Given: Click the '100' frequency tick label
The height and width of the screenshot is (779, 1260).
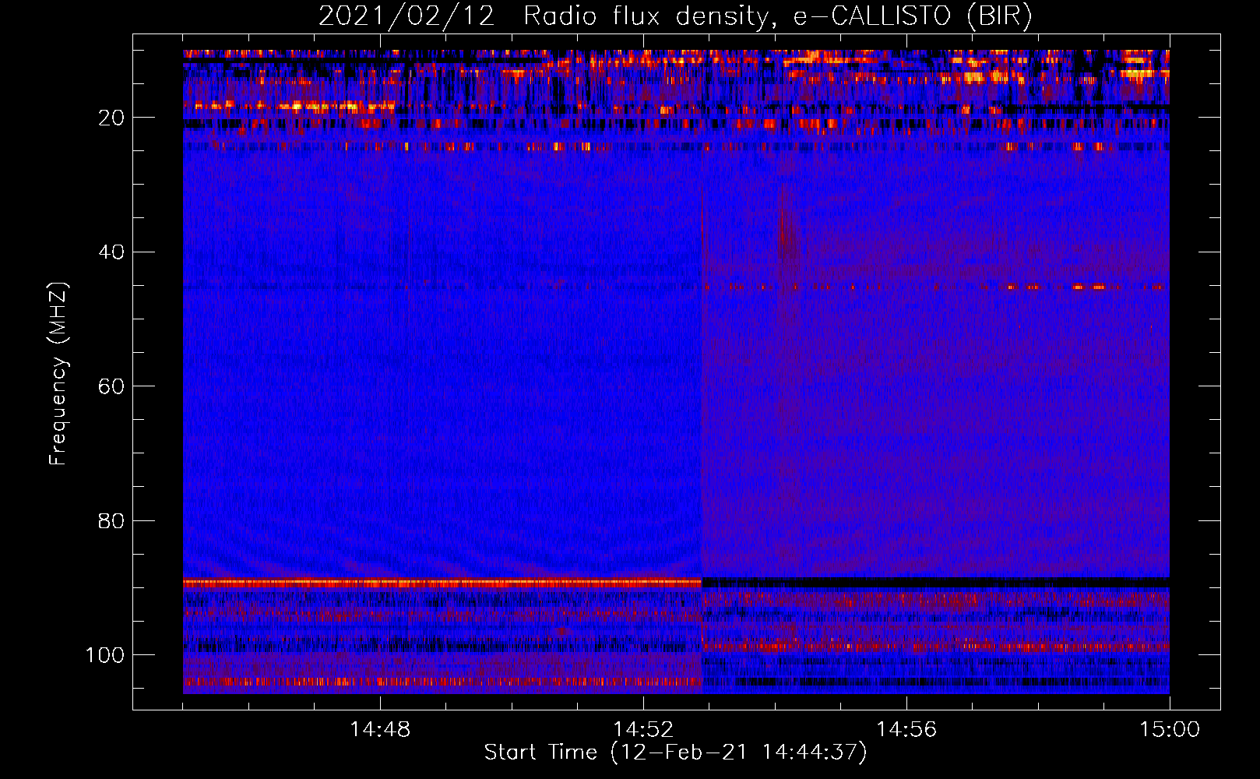Looking at the screenshot, I should [x=105, y=655].
